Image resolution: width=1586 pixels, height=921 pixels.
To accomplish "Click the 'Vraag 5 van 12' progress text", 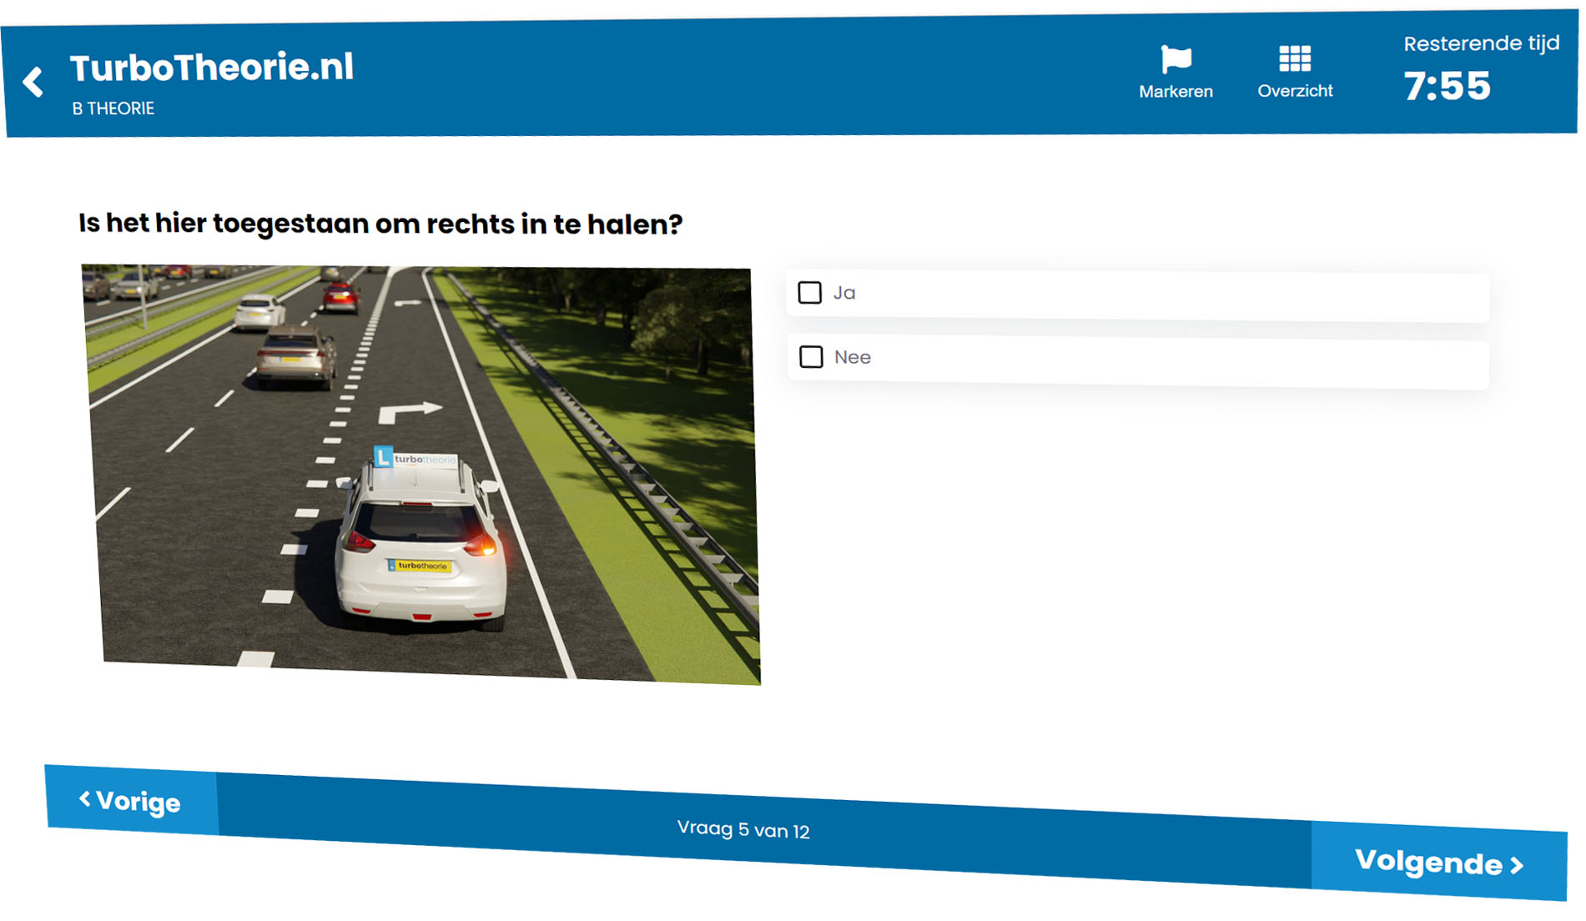I will coord(743,829).
